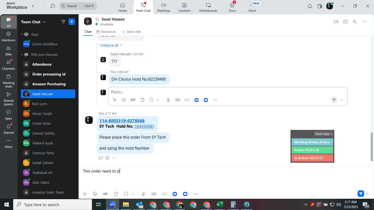Start a new chat with plus button
Viewport: 374px width, 210px height.
coord(72,22)
